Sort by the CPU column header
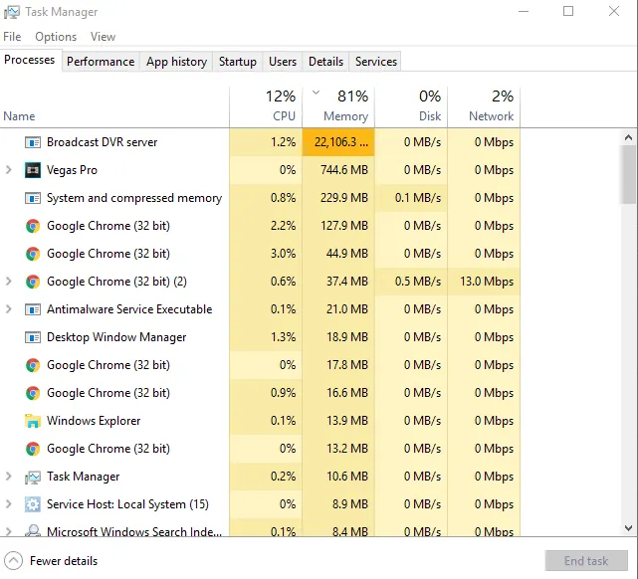This screenshot has width=638, height=579. (x=266, y=107)
